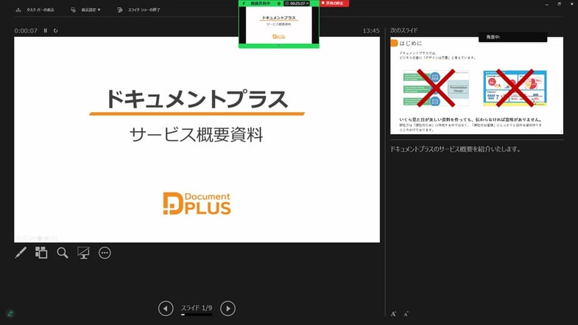Click the Zoom shared screen mini preview

pyautogui.click(x=278, y=26)
